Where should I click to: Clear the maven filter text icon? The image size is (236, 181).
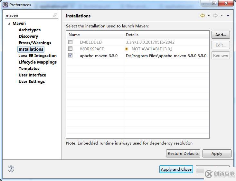55,15
